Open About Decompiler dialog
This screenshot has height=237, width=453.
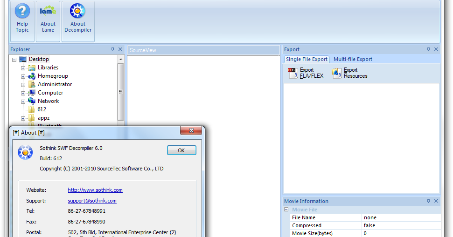78,21
